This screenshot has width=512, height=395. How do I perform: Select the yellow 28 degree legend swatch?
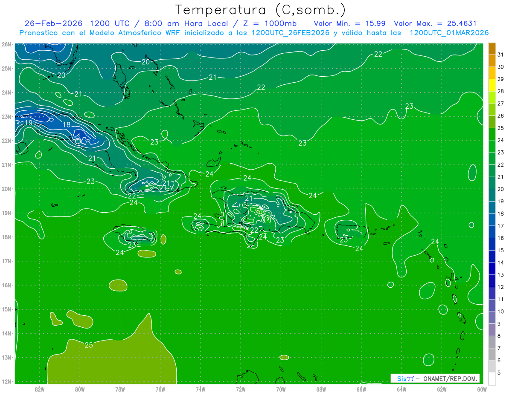point(492,85)
